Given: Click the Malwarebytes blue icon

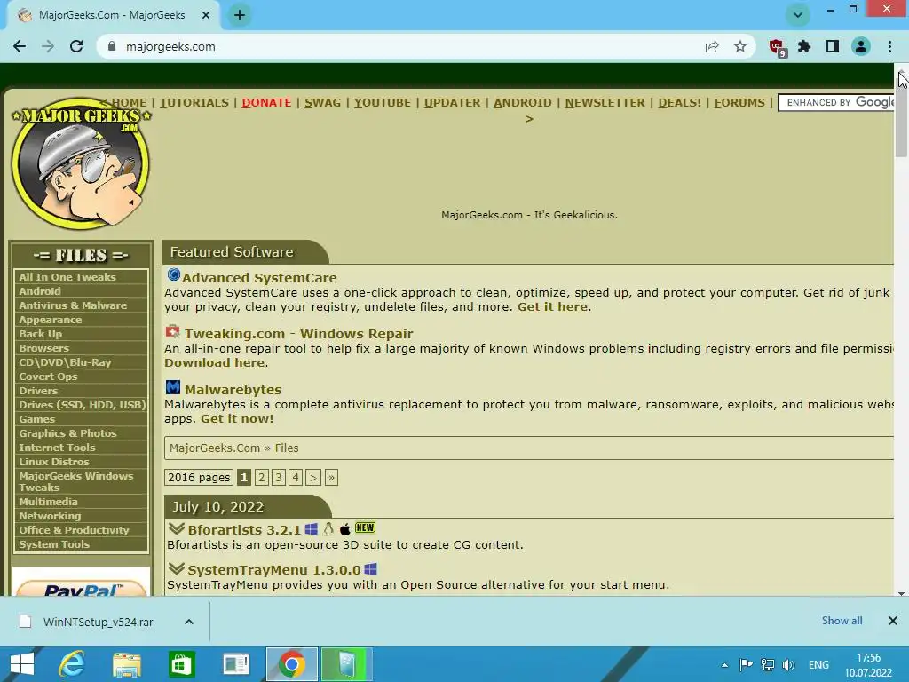Looking at the screenshot, I should (x=173, y=387).
